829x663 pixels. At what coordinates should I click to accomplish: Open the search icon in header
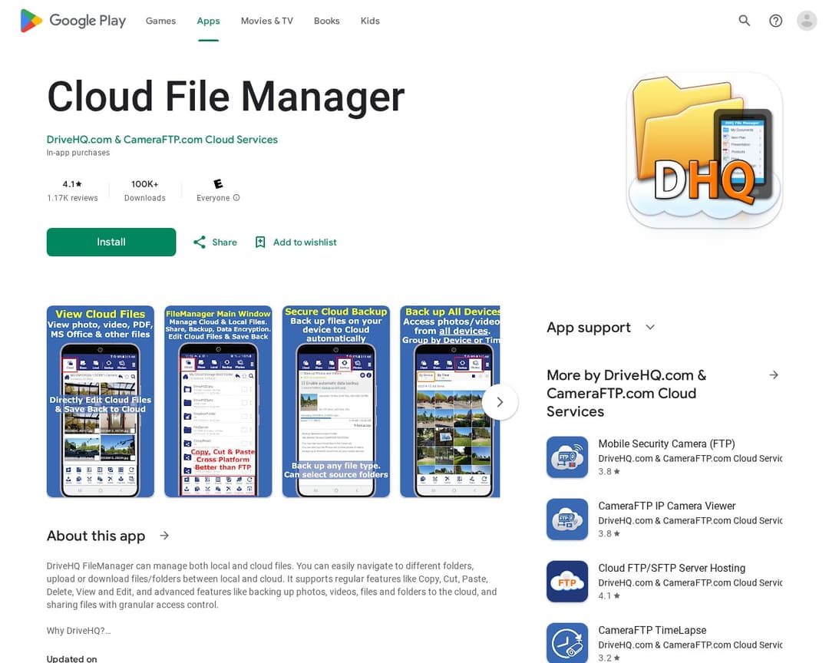point(744,21)
